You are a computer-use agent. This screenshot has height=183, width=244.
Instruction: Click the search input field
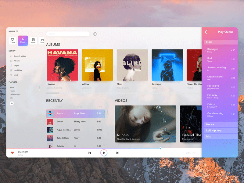point(68,34)
